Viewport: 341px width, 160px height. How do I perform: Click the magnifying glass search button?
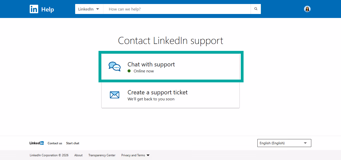point(256,9)
